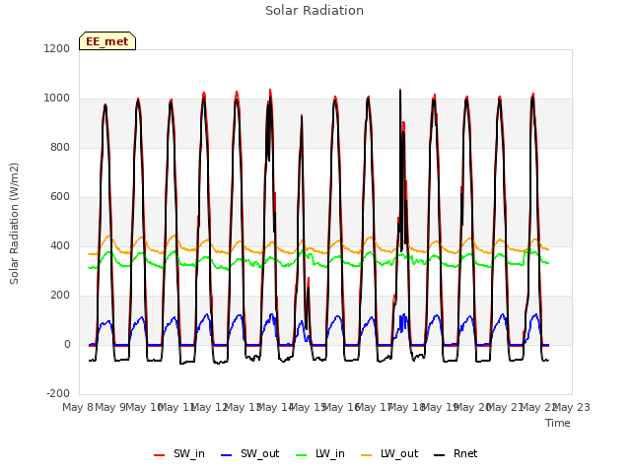Click the May 8 x-axis tick label
The height and width of the screenshot is (473, 631).
pyautogui.click(x=78, y=407)
